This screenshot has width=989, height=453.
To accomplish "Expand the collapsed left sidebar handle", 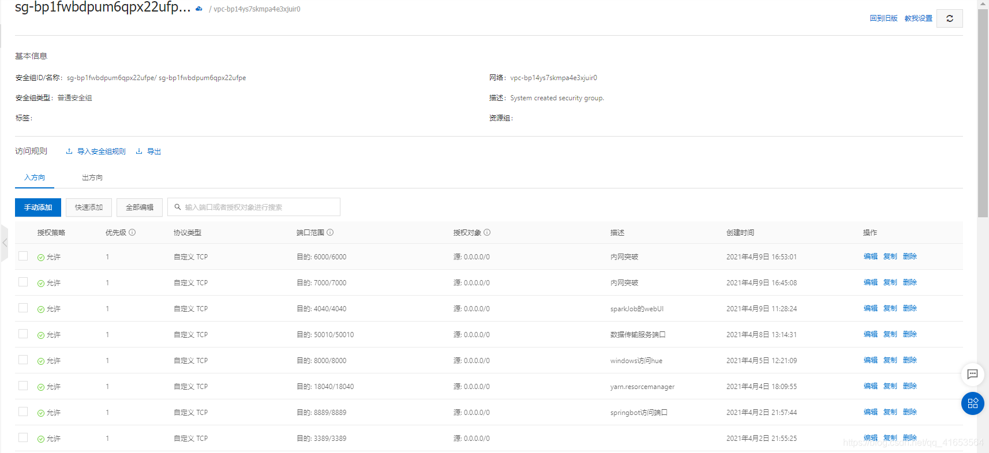I will click(5, 243).
